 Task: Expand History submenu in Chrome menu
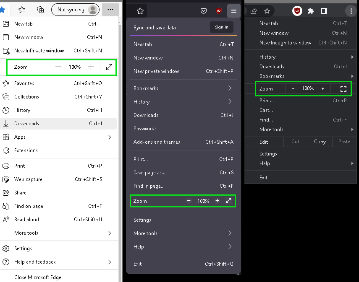[x=300, y=57]
